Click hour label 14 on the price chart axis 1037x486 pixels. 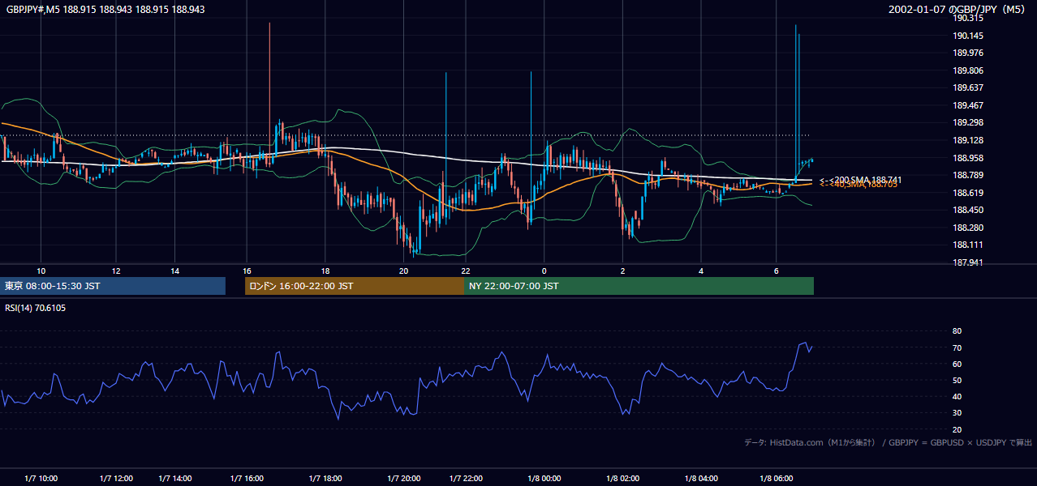tap(175, 271)
